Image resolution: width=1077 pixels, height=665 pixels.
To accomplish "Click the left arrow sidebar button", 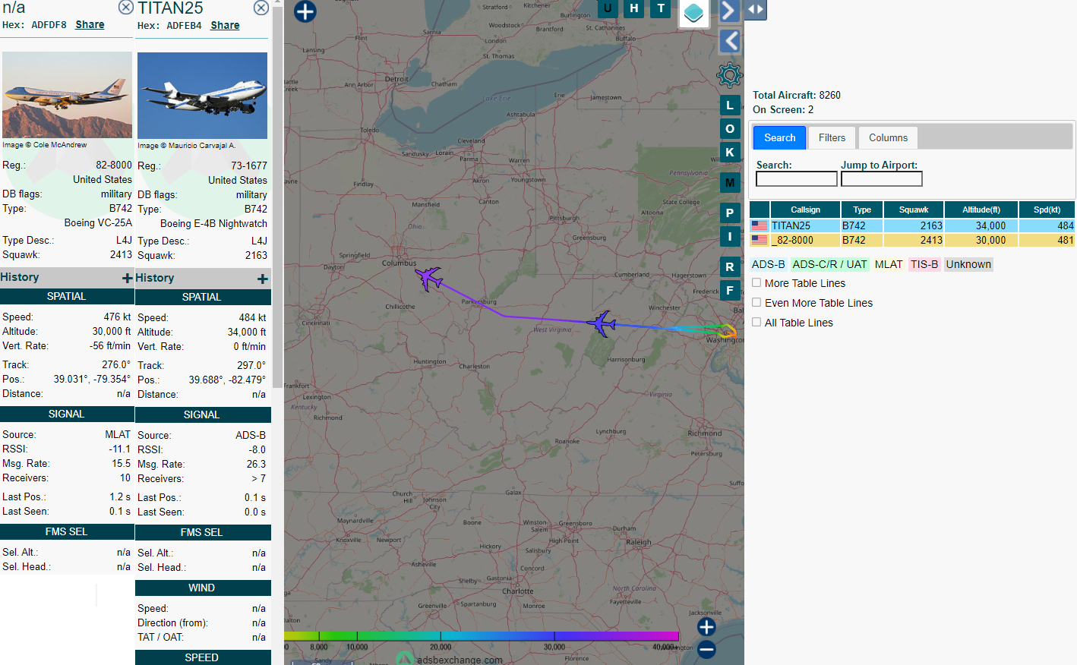I will click(730, 41).
